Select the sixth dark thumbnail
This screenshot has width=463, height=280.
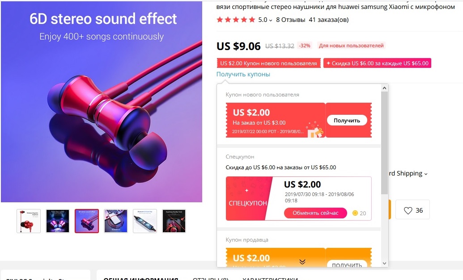click(174, 221)
